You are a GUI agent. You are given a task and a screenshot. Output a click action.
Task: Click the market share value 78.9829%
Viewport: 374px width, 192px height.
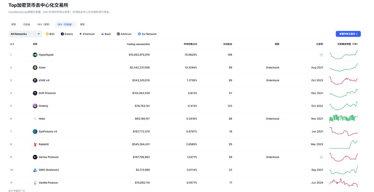pyautogui.click(x=190, y=55)
